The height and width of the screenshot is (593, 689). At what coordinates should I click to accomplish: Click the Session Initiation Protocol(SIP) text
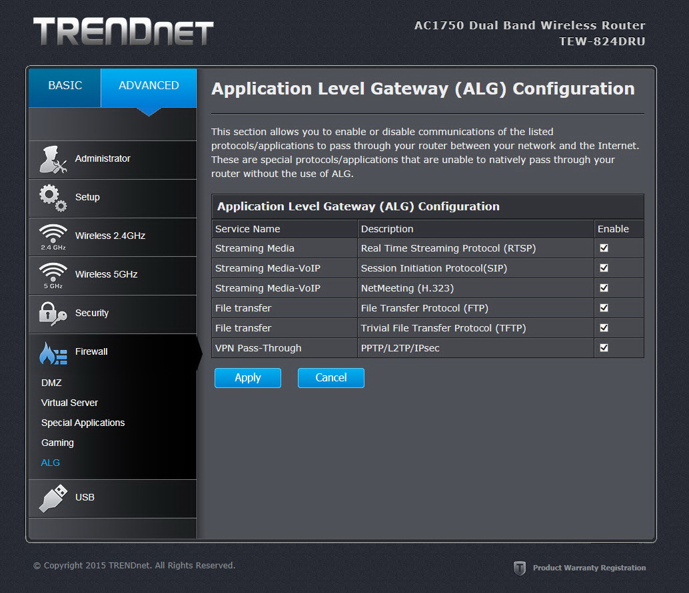click(x=434, y=268)
